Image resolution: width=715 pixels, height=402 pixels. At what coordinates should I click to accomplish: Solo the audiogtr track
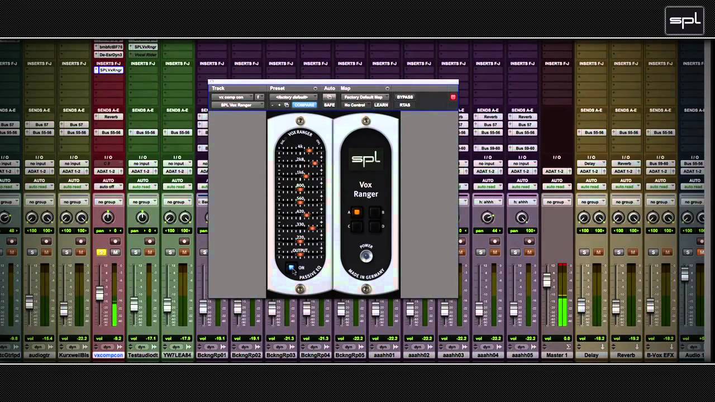click(x=32, y=252)
